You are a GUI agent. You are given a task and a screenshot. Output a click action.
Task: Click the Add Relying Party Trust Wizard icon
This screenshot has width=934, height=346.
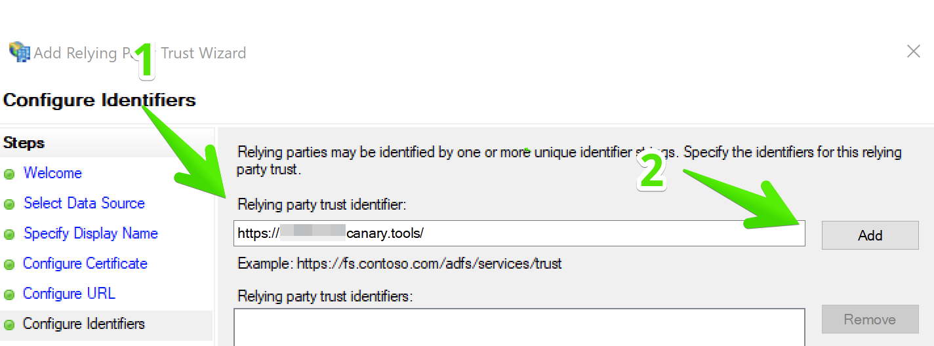click(19, 52)
